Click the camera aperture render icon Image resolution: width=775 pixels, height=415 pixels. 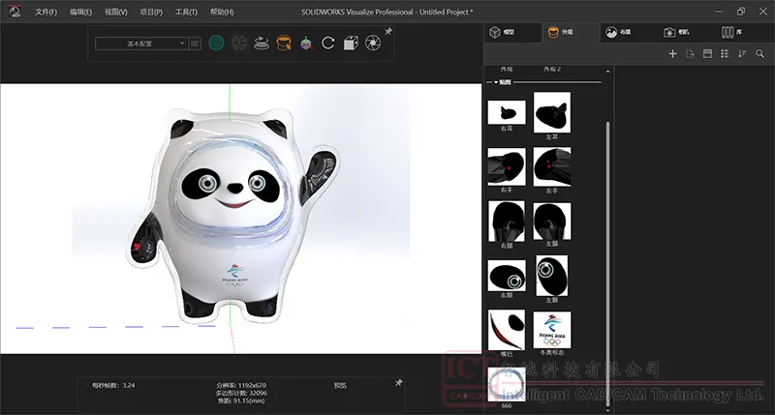tap(373, 44)
